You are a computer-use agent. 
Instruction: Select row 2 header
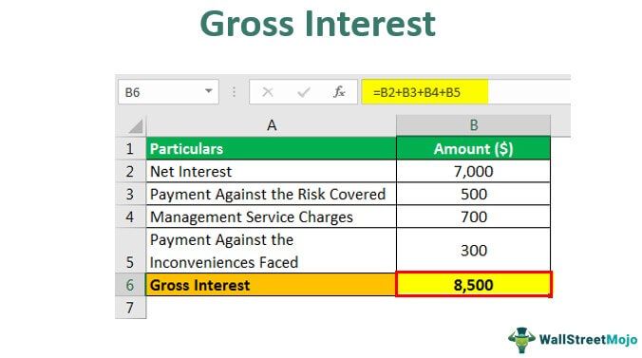pos(131,171)
